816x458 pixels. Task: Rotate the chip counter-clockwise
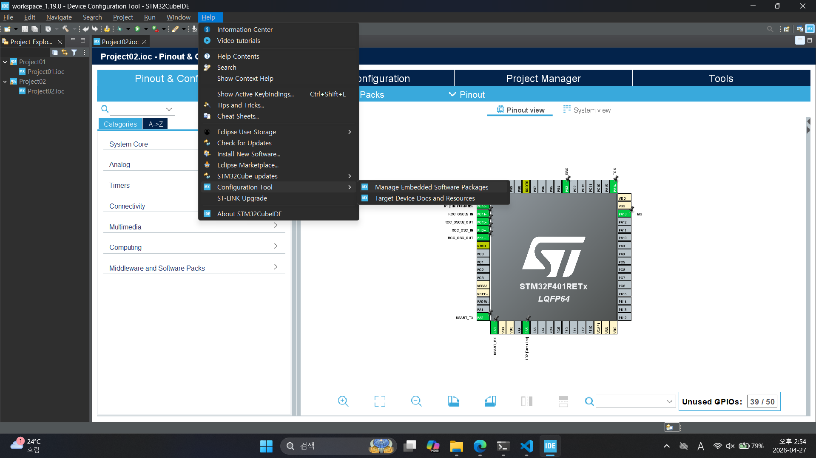490,401
